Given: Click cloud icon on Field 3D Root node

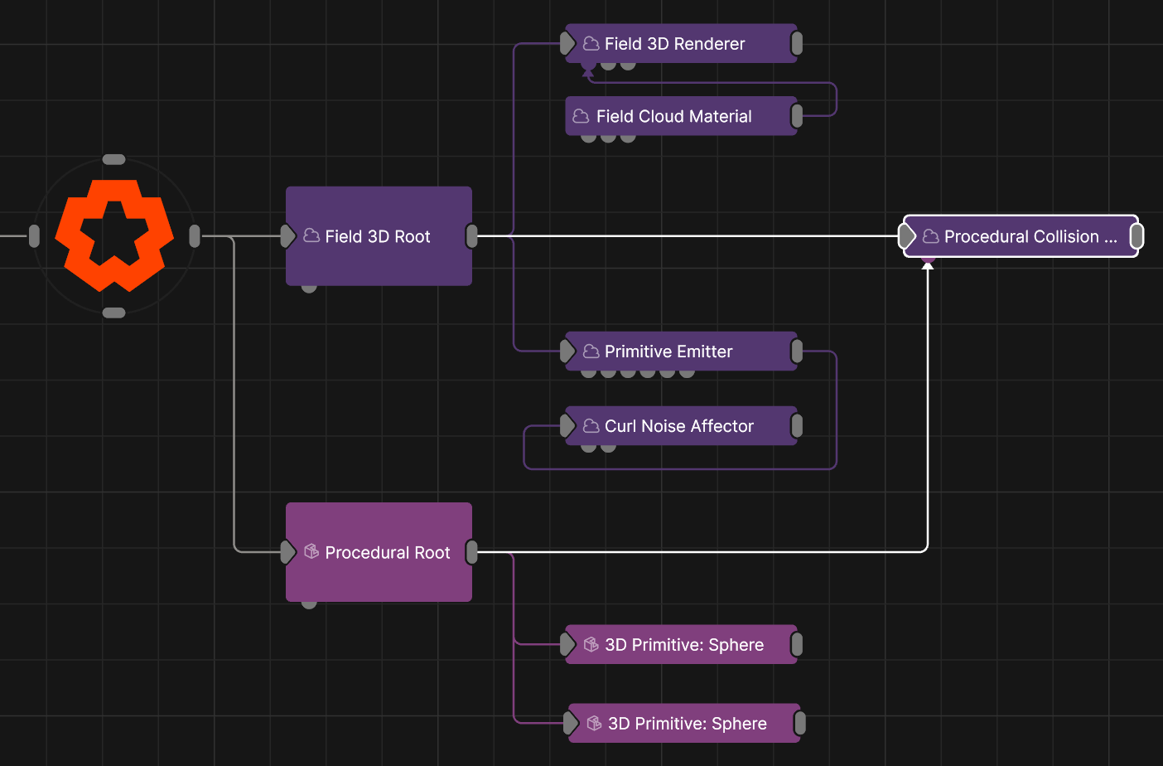Looking at the screenshot, I should (x=311, y=236).
